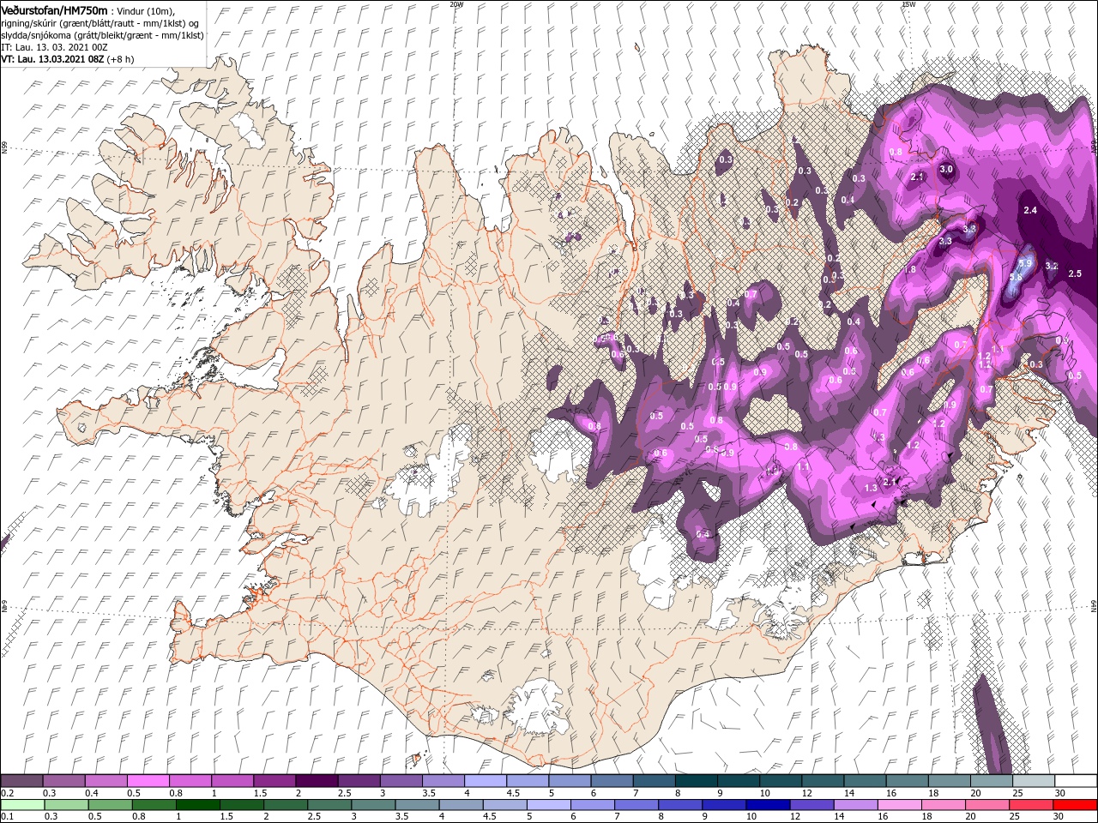Select the top legend row 4 periwinkle swatch
The width and height of the screenshot is (1098, 823).
click(x=486, y=780)
